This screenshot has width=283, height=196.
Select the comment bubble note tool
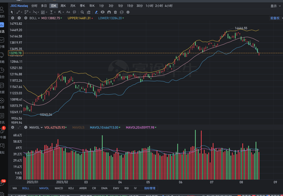74,12
